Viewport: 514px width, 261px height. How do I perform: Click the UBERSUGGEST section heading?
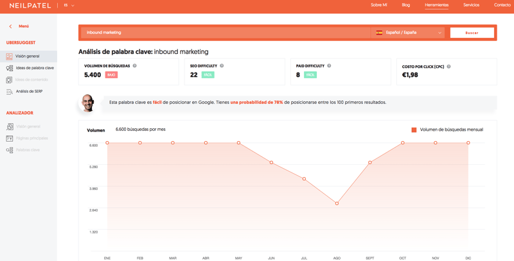point(21,43)
